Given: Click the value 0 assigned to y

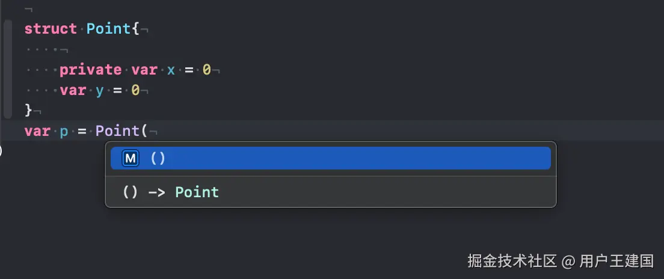Looking at the screenshot, I should pyautogui.click(x=135, y=91).
